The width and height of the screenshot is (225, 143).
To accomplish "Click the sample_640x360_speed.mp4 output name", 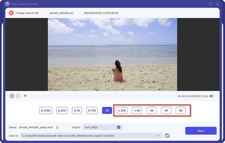I will 36,127.
